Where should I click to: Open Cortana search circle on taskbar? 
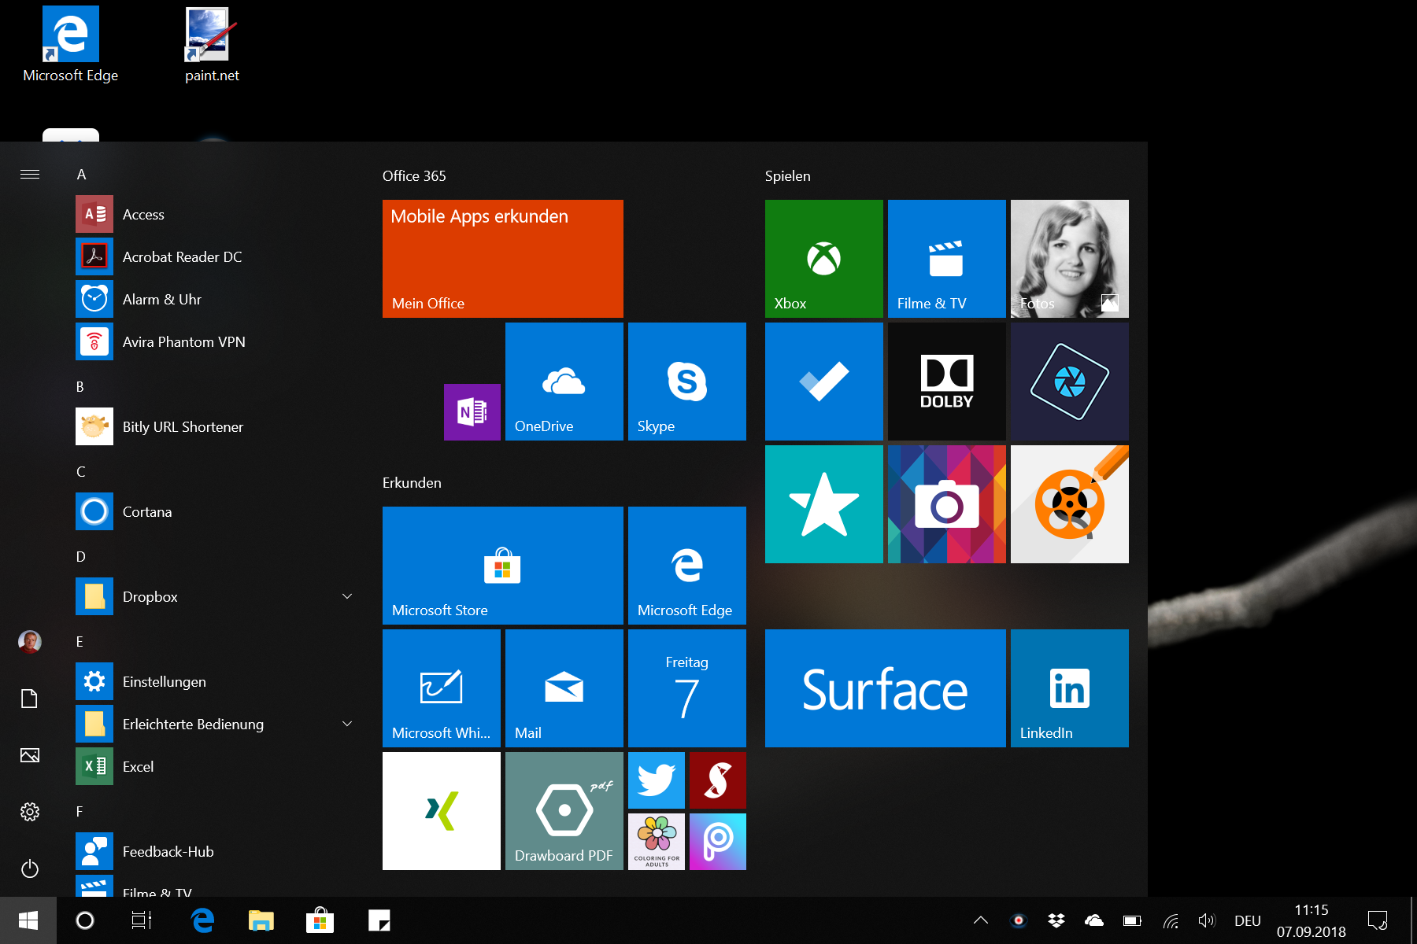coord(85,920)
